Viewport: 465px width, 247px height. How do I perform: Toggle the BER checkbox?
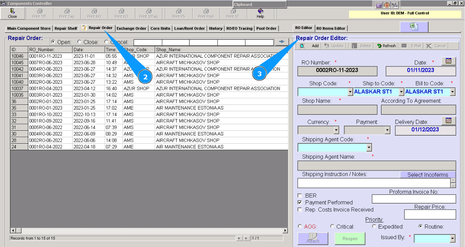(299, 196)
